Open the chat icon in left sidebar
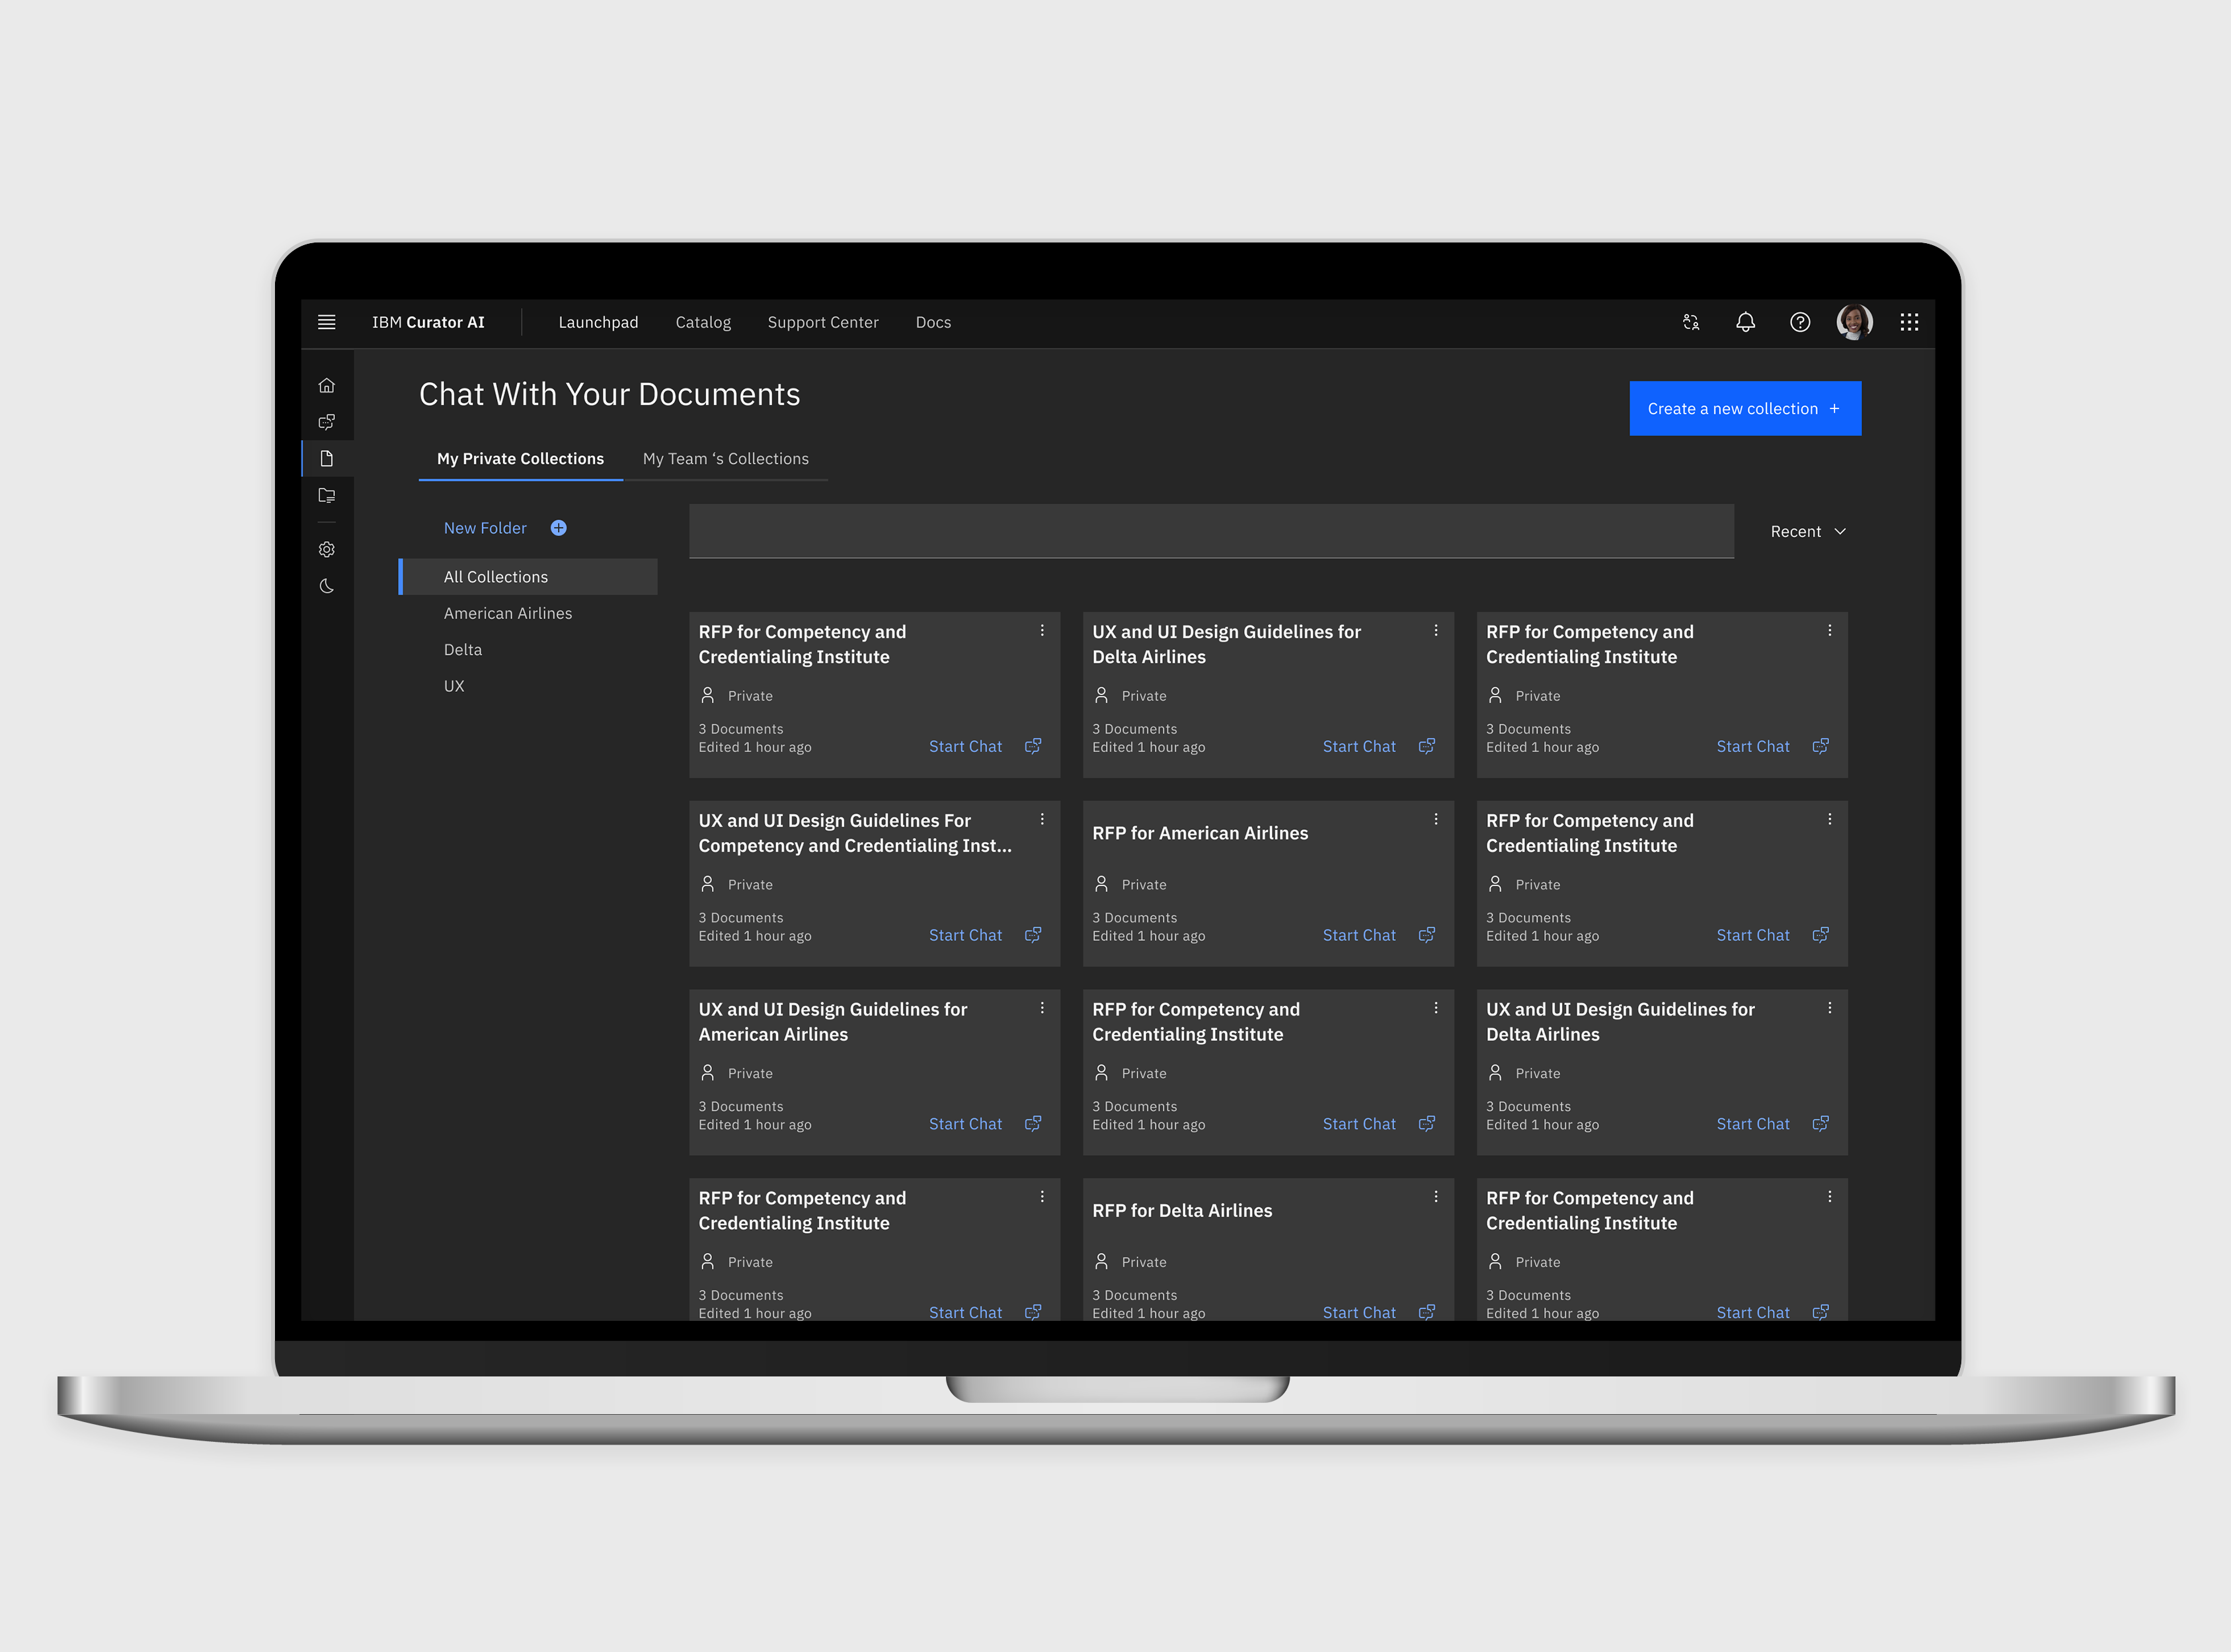 [326, 422]
